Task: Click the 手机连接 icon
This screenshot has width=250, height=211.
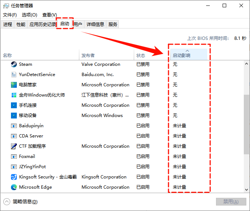Action: (13, 105)
